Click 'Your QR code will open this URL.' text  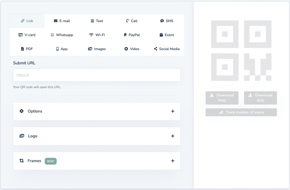point(37,87)
